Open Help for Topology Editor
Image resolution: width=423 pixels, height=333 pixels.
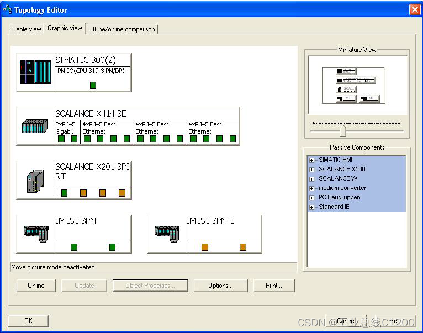tap(395, 321)
